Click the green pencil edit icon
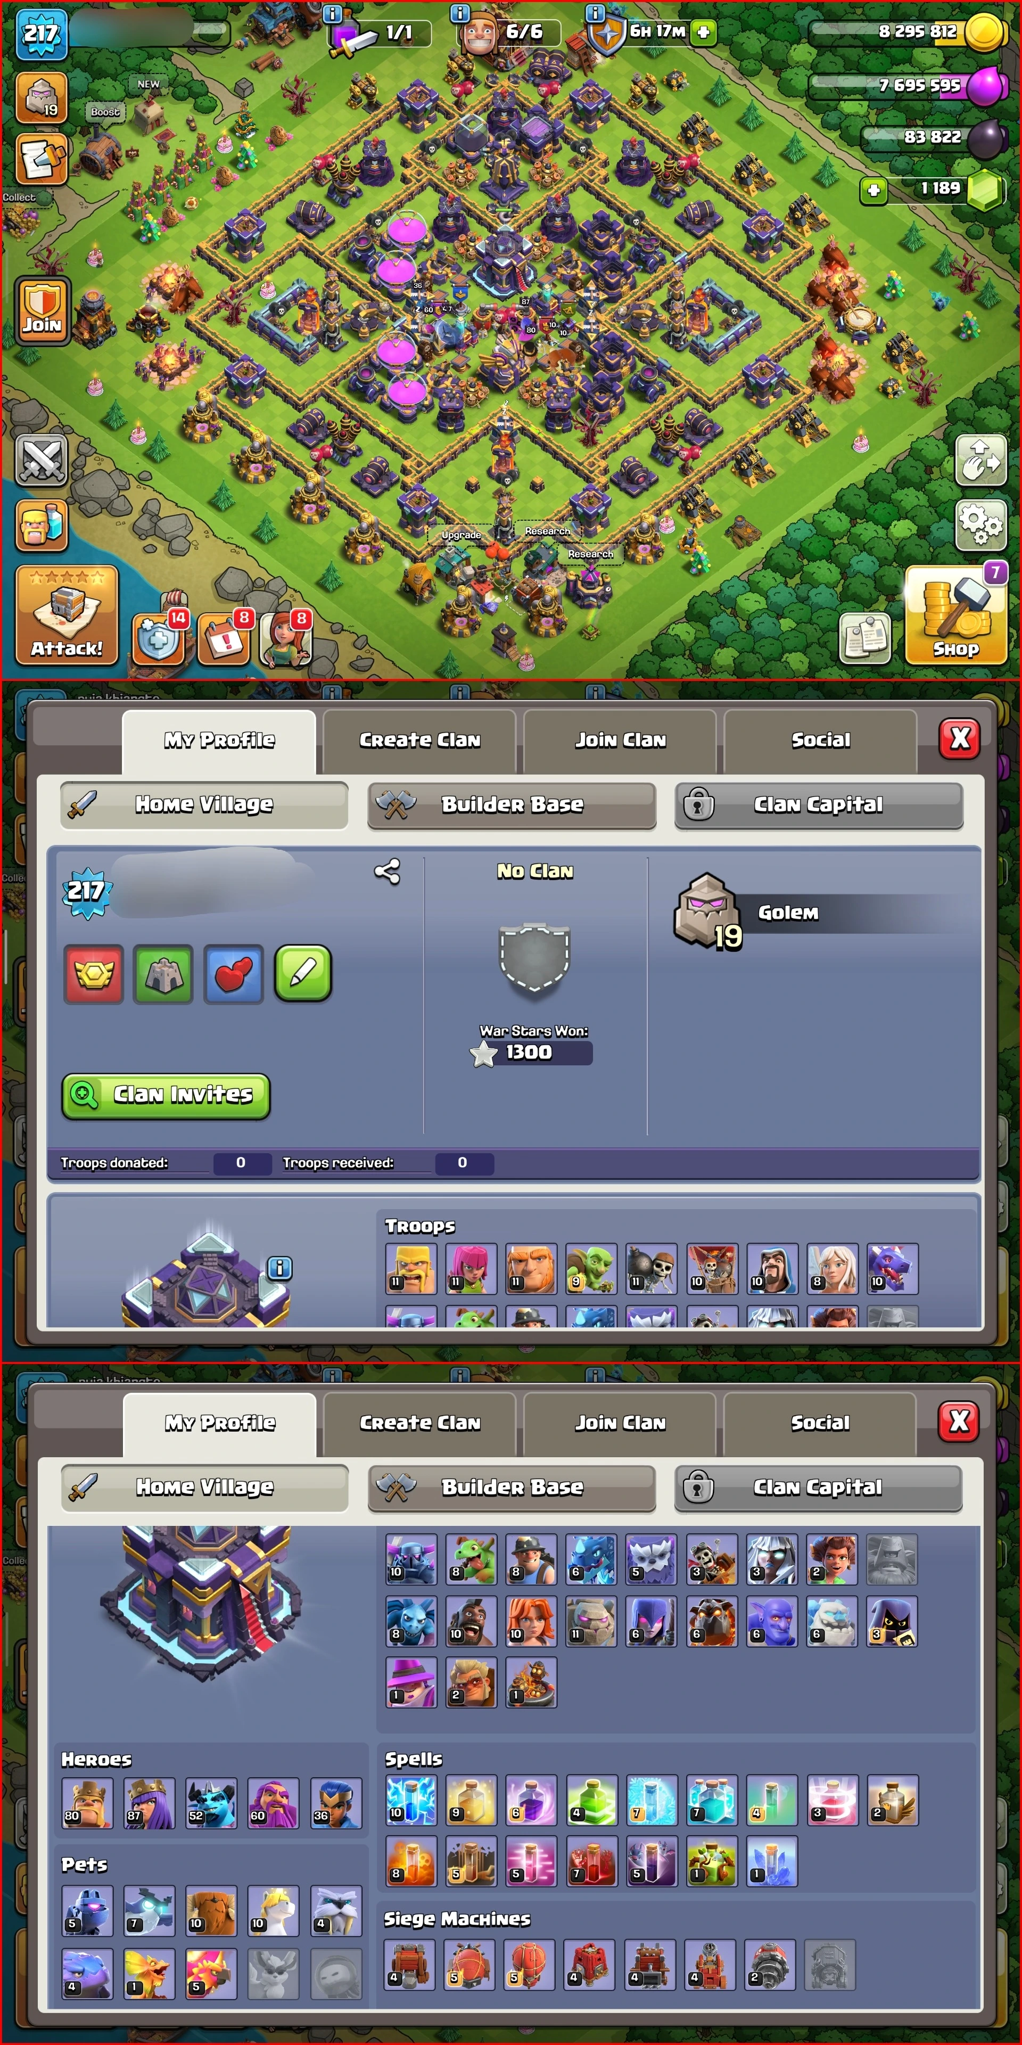Viewport: 1022px width, 2045px height. tap(303, 974)
